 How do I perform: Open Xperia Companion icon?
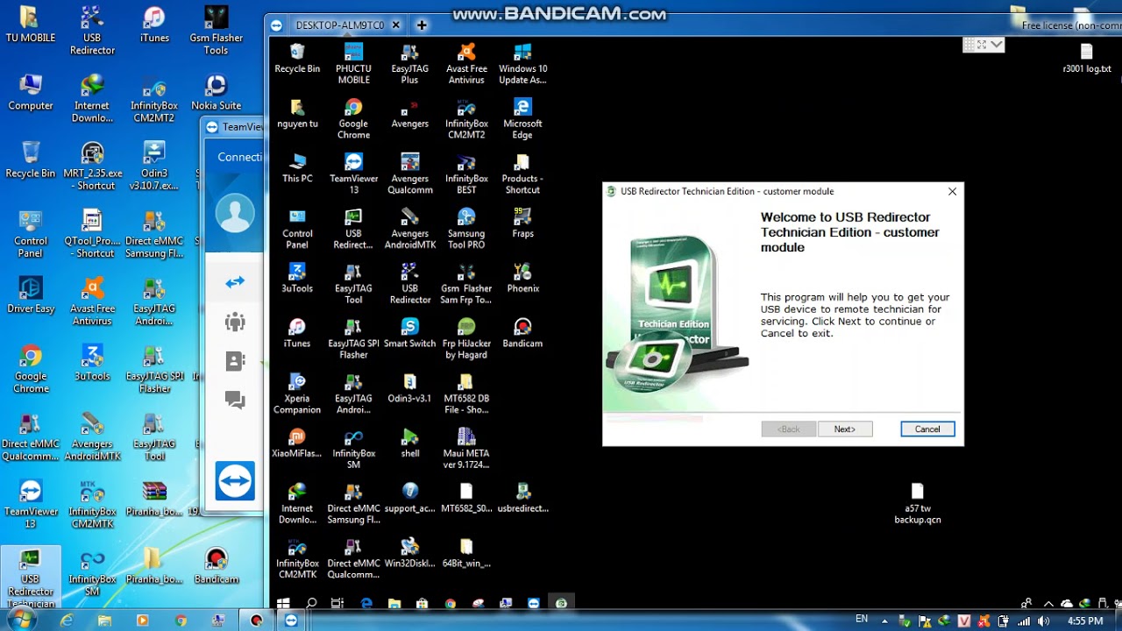pyautogui.click(x=297, y=393)
